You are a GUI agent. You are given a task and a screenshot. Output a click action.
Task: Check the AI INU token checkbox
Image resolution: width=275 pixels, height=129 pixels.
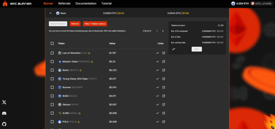click(x=52, y=113)
